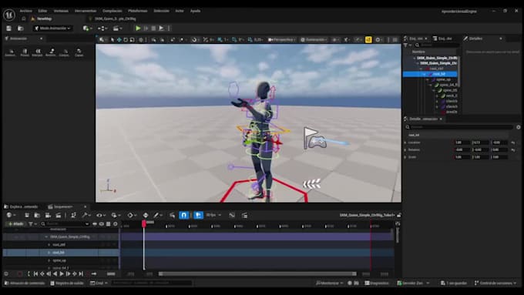
Task: Select the translate gizmo tool in the viewport toolbar
Action: point(119,40)
